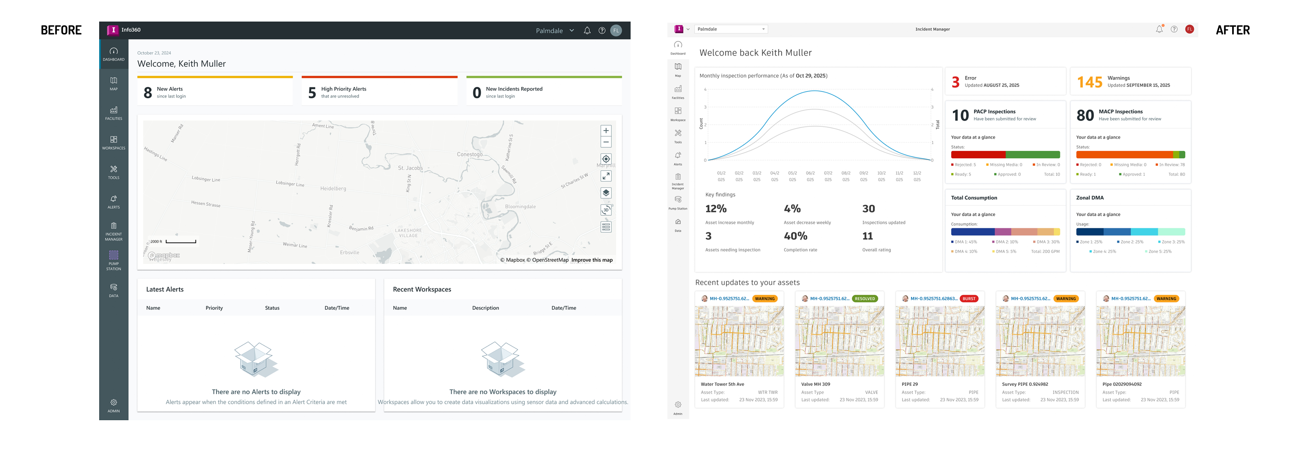Open the Water Tower 5th Ave map thumbnail
Viewport: 1298px width, 457px height.
click(x=739, y=341)
